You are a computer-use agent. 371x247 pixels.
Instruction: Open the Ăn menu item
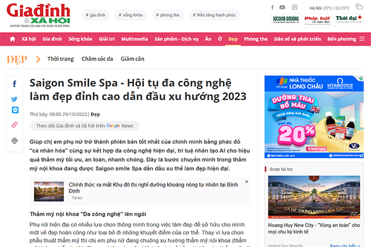click(208, 39)
